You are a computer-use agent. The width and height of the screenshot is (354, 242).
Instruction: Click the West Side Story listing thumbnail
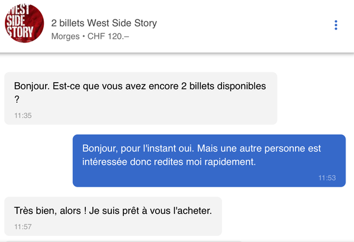(x=24, y=23)
